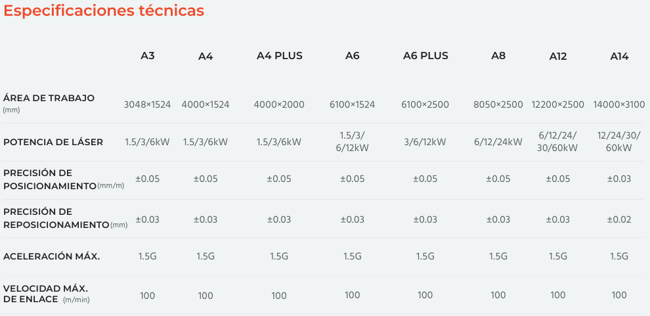Select the A8 model header
The width and height of the screenshot is (650, 316).
click(x=498, y=56)
